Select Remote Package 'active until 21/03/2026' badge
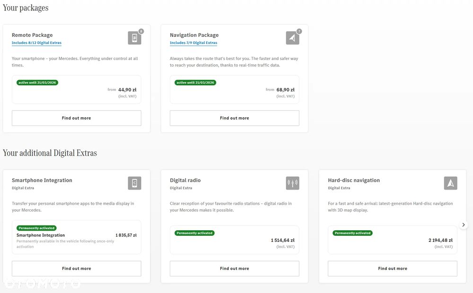473x293 pixels. 37,83
